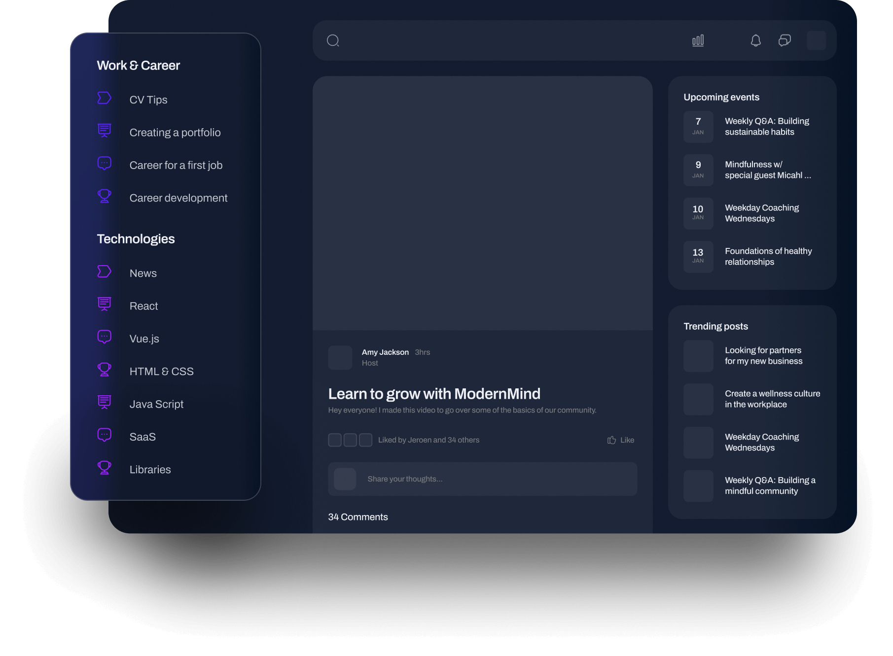Click the Amy Jackson author name
The width and height of the screenshot is (893, 656).
385,352
